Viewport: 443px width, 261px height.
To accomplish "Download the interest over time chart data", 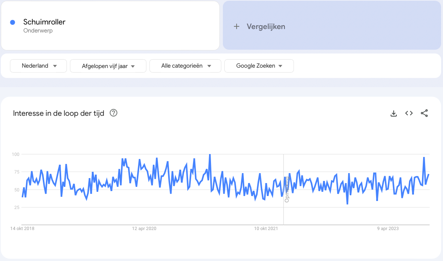I will tap(393, 113).
